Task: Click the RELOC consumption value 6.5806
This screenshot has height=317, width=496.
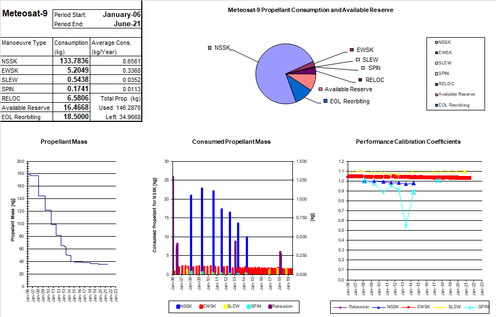Action: 78,98
